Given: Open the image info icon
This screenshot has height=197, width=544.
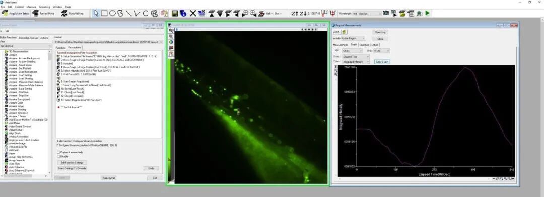Looking at the screenshot, I should [x=183, y=13].
